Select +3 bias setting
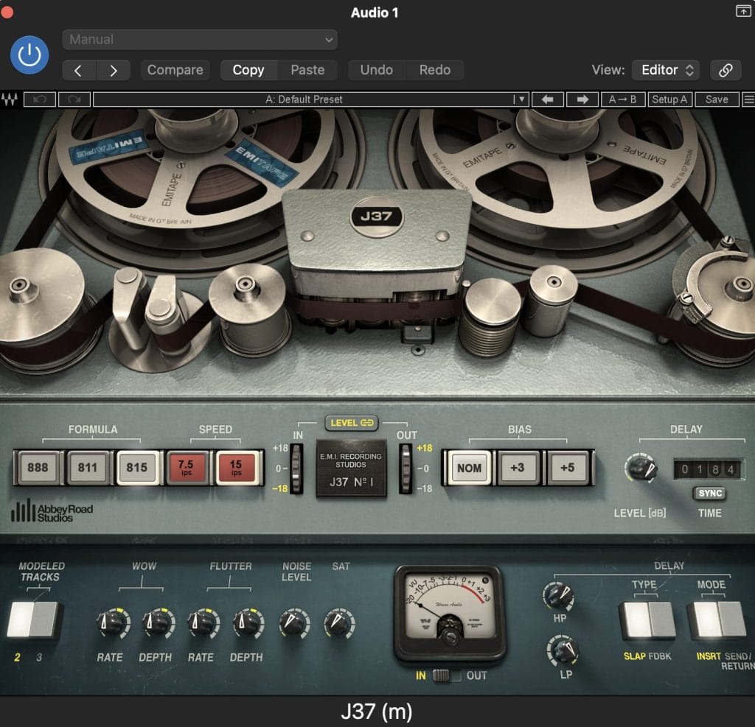The image size is (755, 727). 518,468
